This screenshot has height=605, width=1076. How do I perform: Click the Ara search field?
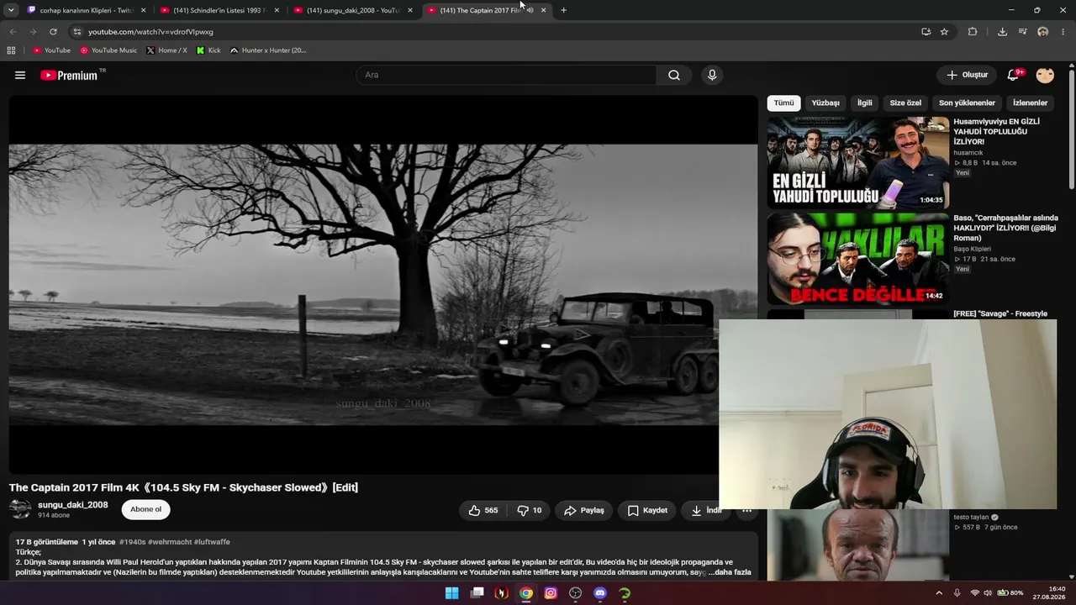pyautogui.click(x=506, y=75)
